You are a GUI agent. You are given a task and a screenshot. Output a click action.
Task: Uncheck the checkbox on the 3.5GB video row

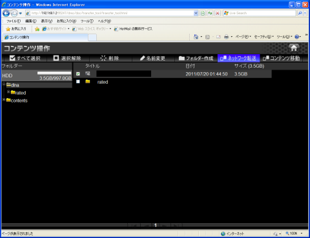click(x=78, y=74)
